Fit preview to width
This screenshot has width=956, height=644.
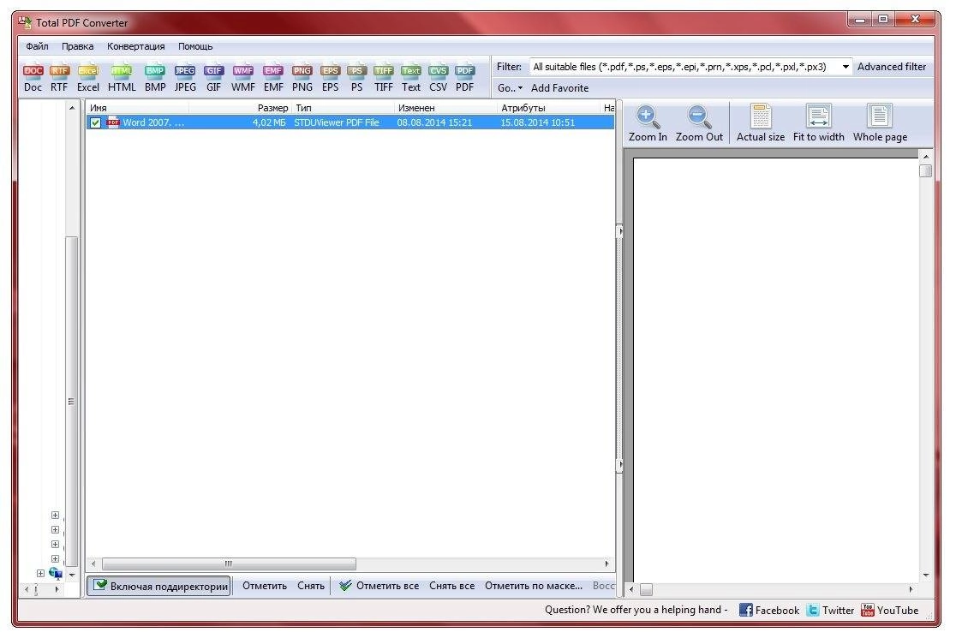click(x=818, y=123)
